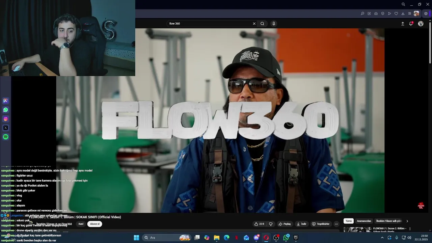Switch to Opera GX on the taskbar

pos(266,238)
